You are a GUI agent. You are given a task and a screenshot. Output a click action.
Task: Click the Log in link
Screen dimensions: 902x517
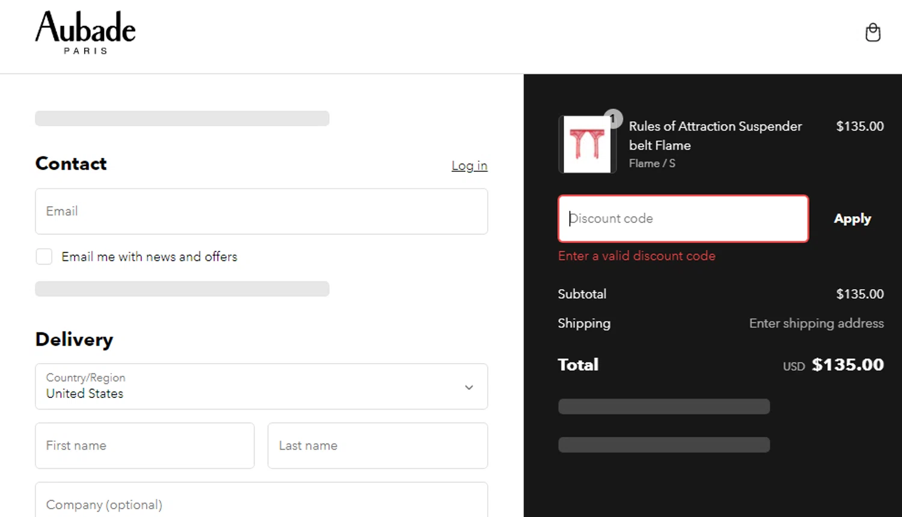(469, 165)
